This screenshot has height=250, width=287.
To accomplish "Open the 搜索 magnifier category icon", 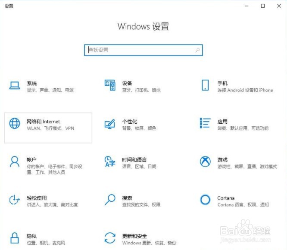I will [x=110, y=200].
